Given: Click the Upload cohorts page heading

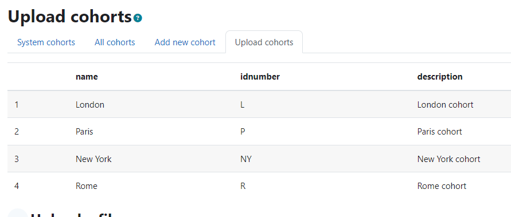Looking at the screenshot, I should (x=70, y=17).
